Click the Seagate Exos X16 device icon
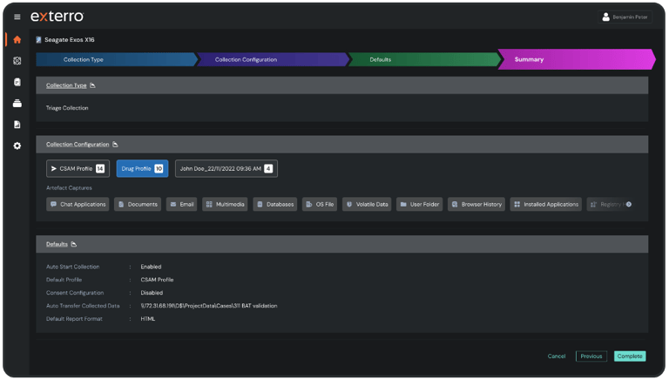 (x=38, y=40)
